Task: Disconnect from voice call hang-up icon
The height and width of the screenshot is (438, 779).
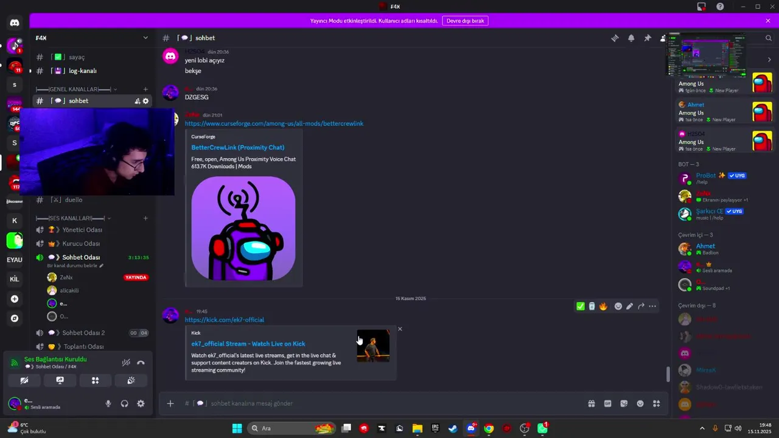Action: pos(141,363)
